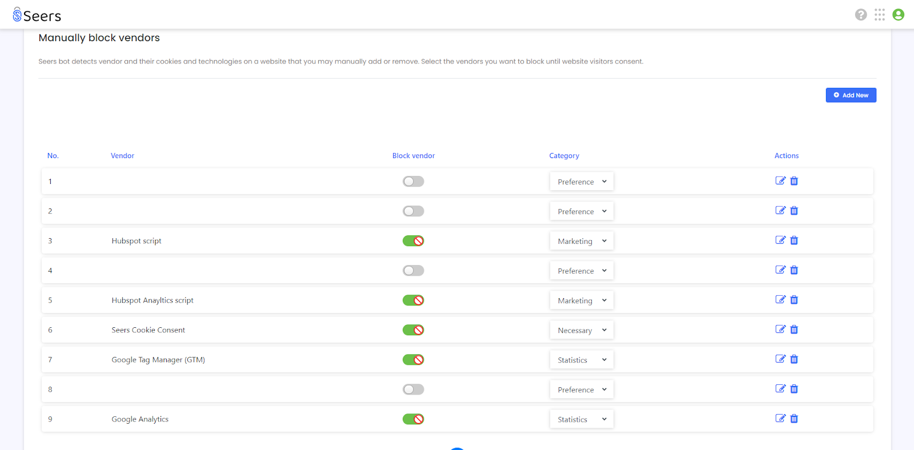Click the Category column header
914x450 pixels.
(564, 156)
